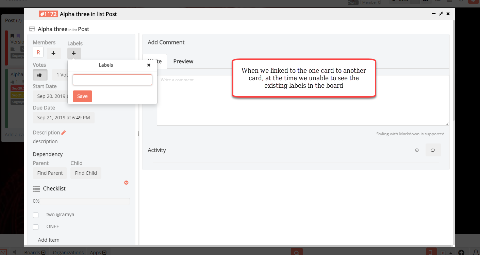Click the Find Parent button
The height and width of the screenshot is (255, 480).
[x=50, y=173]
